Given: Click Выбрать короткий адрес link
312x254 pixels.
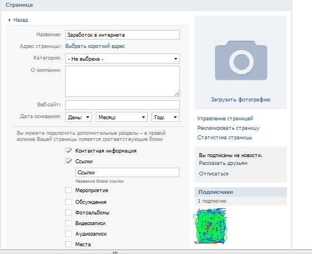Looking at the screenshot, I should (95, 46).
